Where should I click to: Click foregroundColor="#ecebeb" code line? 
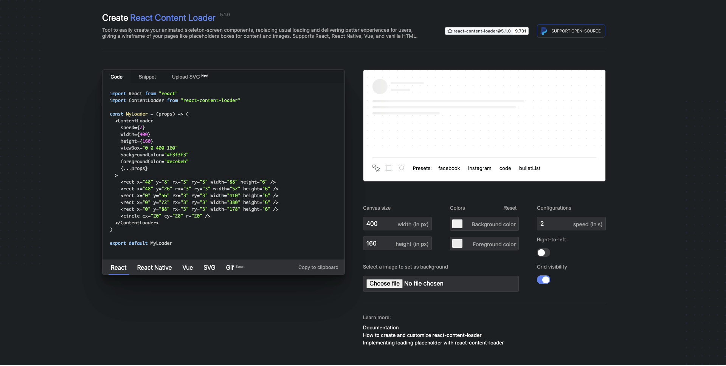coord(154,162)
